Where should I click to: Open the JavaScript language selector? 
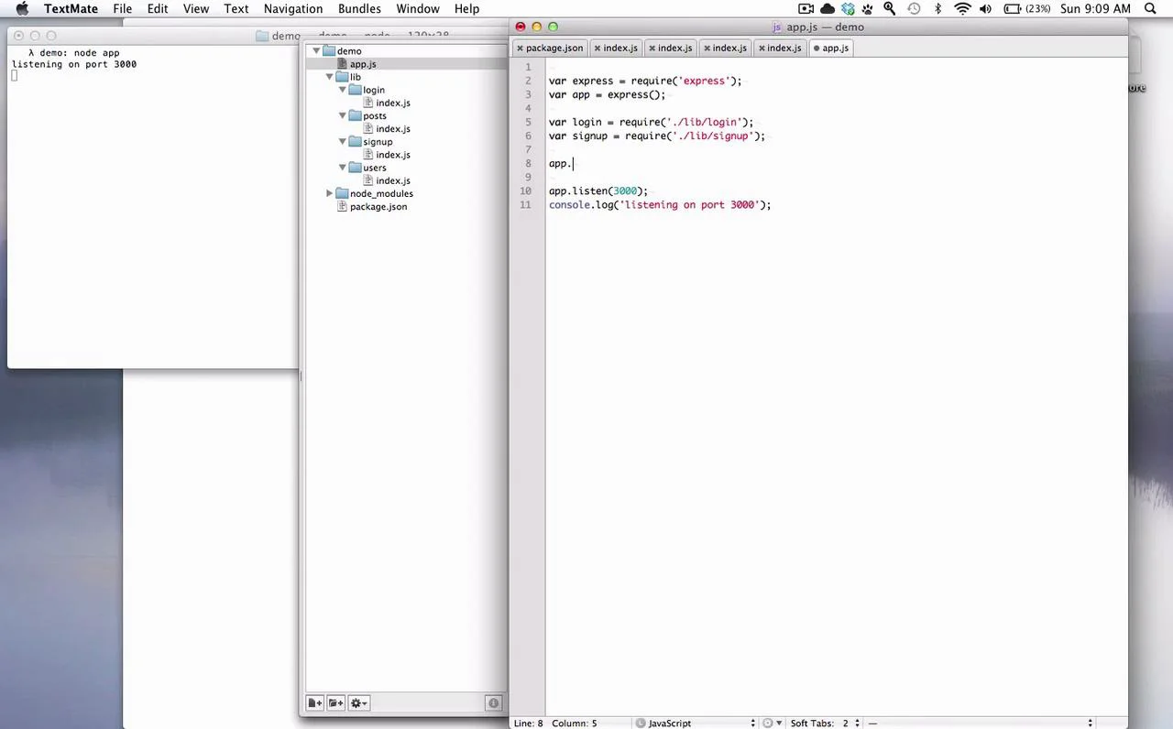coord(696,724)
